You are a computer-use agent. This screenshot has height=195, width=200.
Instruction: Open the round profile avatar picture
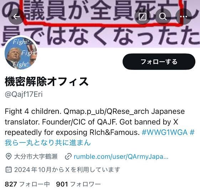21,53
